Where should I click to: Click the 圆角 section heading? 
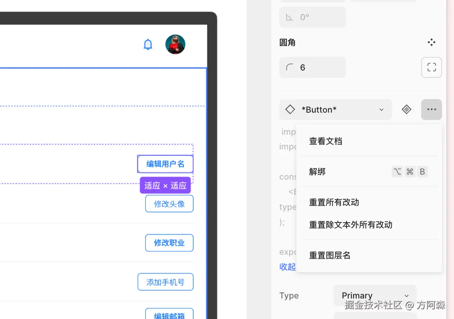coord(287,43)
